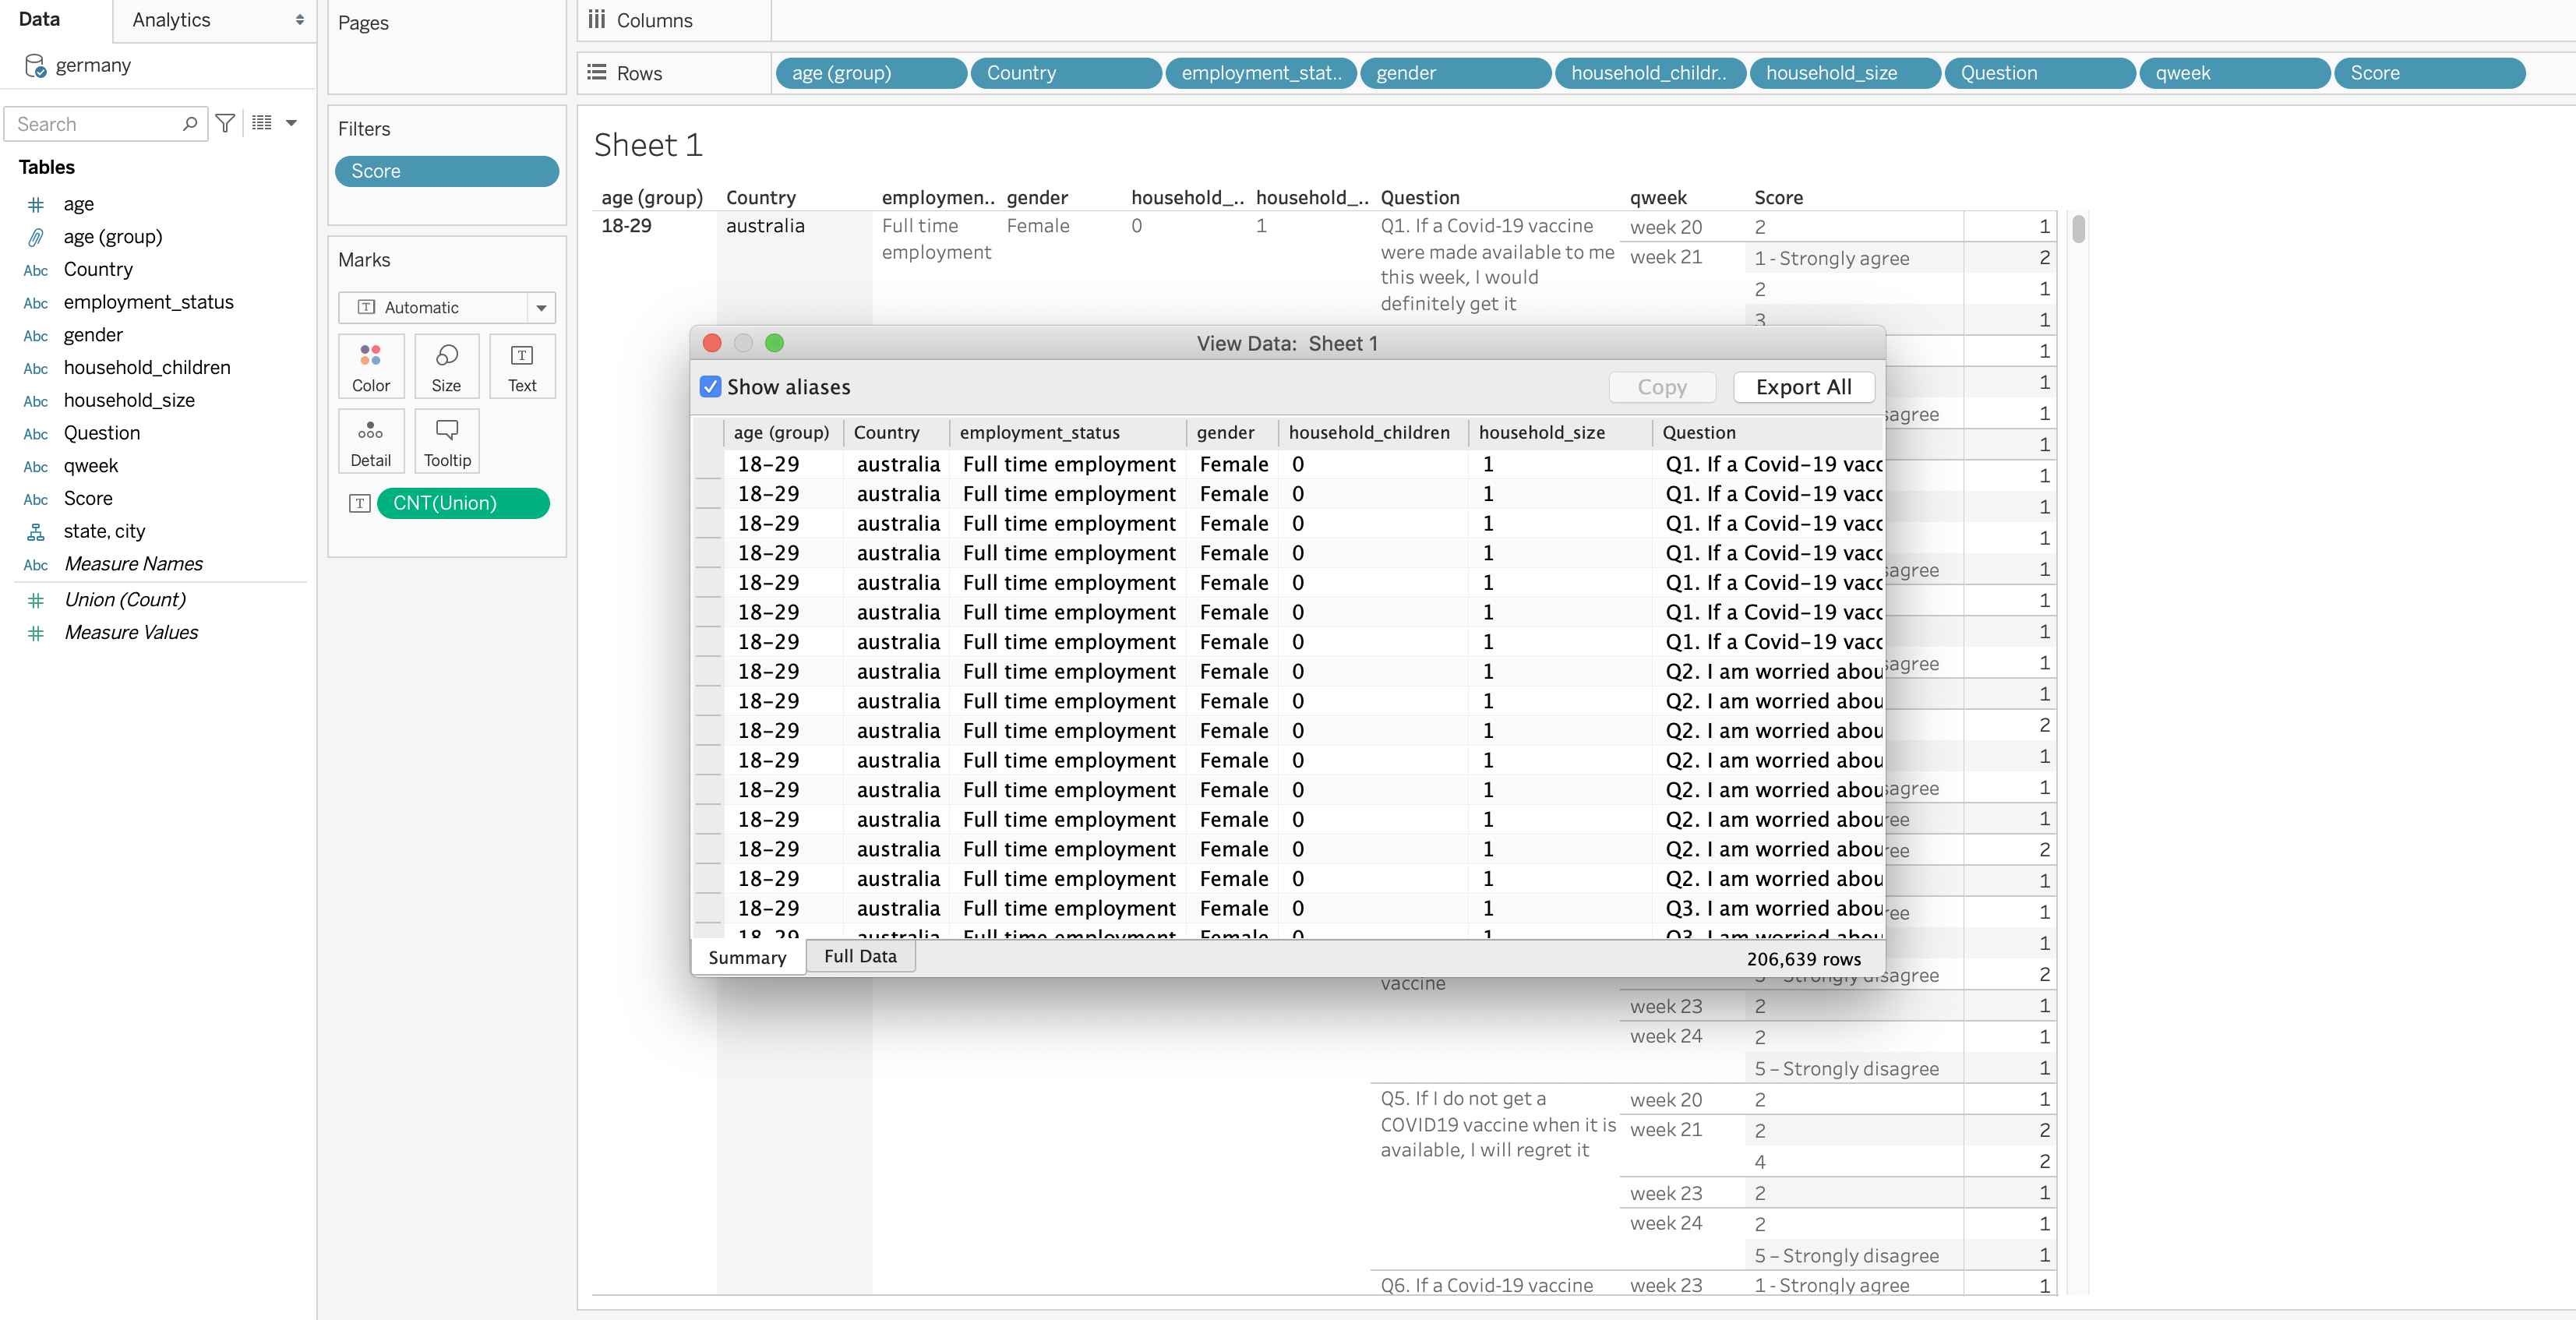The image size is (2576, 1320).
Task: Click the Score filter pill
Action: pos(446,171)
